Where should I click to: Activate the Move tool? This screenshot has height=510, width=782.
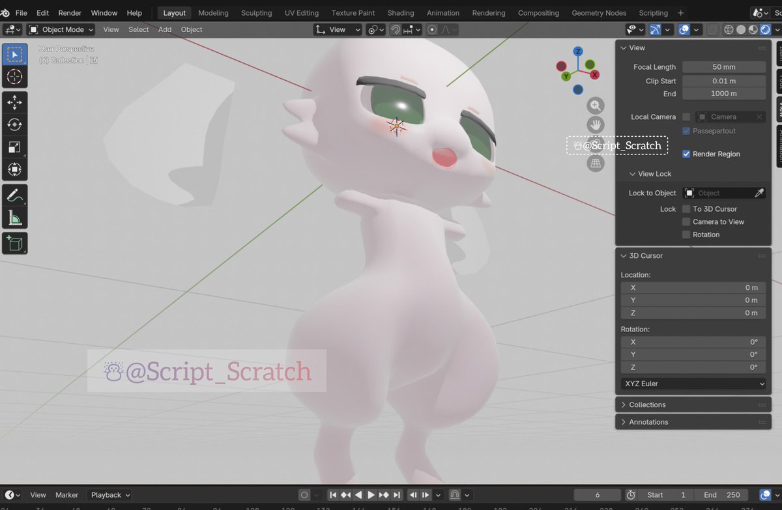[x=14, y=102]
